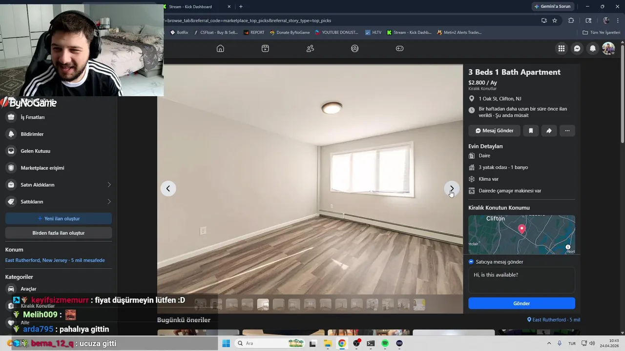The height and width of the screenshot is (351, 625).
Task: Open the task view icon in taskbar
Action: pos(313,343)
